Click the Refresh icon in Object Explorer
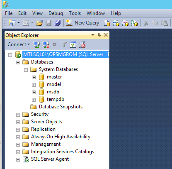172x169 pixels. [73, 45]
